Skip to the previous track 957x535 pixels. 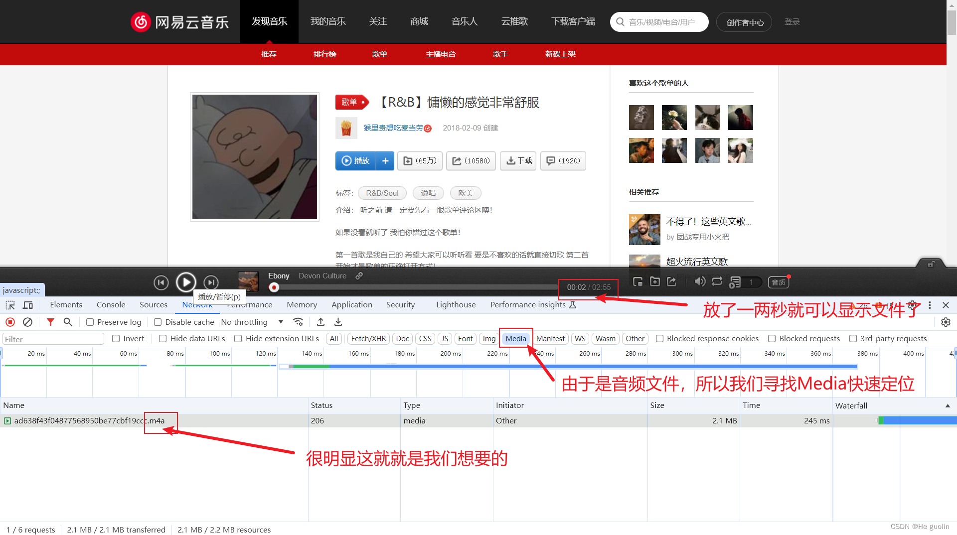pyautogui.click(x=161, y=283)
